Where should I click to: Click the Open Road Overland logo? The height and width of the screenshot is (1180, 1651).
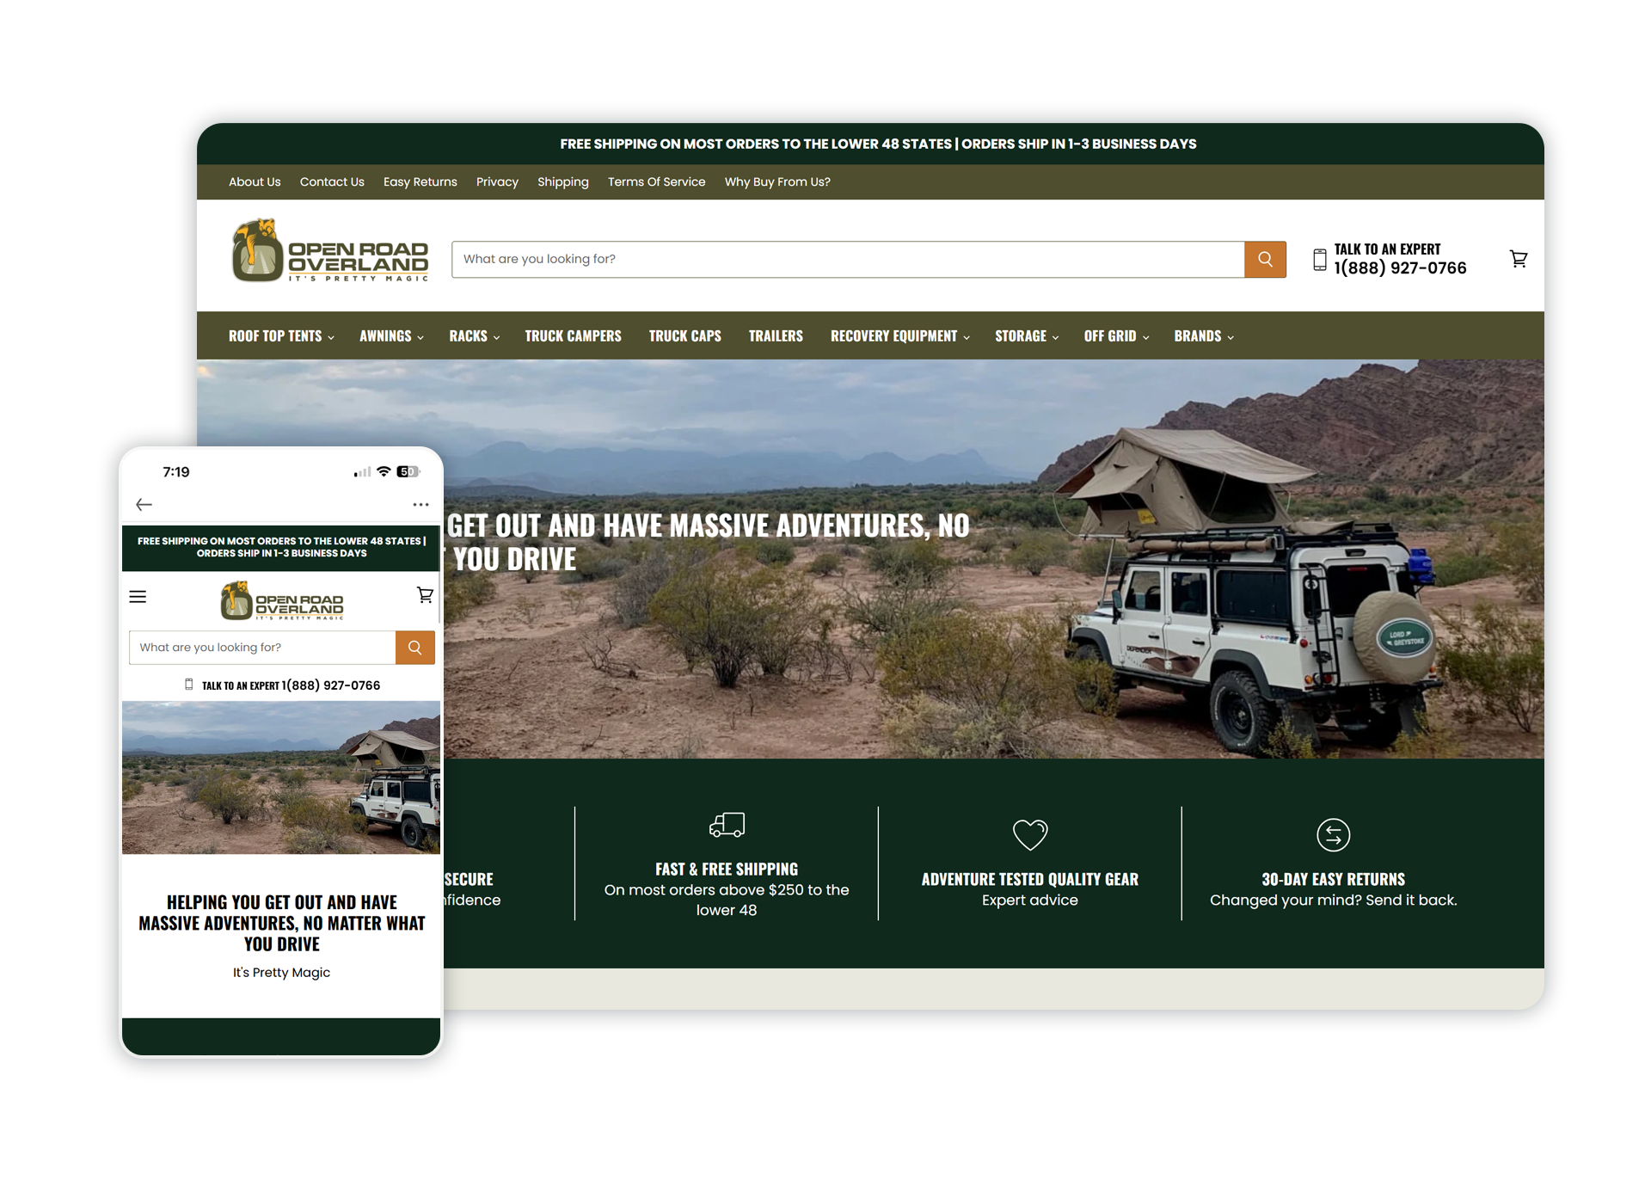[x=329, y=251]
